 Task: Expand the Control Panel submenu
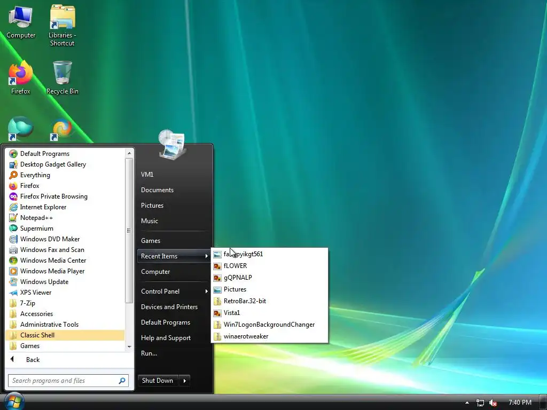click(174, 291)
